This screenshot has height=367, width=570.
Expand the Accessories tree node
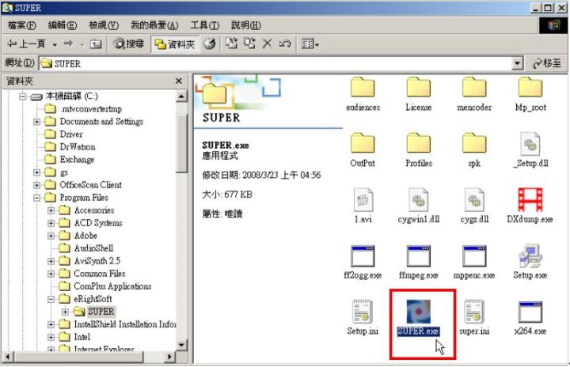click(51, 210)
